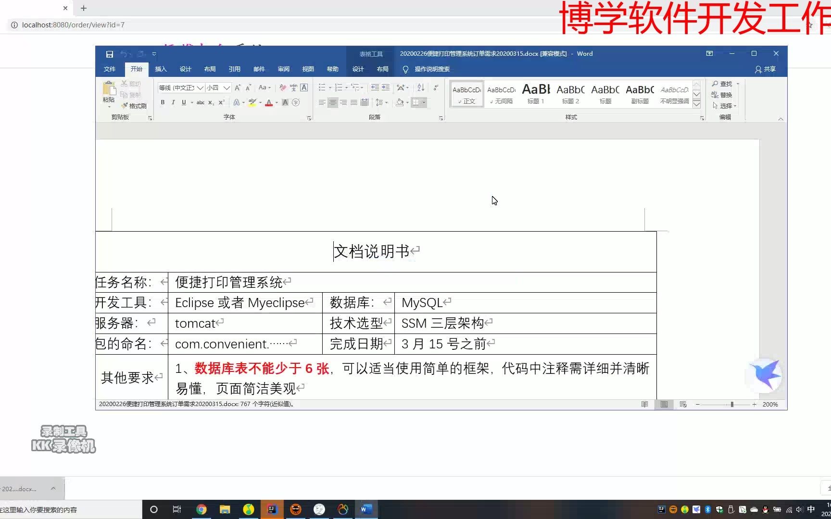
Task: Click the strikethrough abc icon
Action: 201,102
